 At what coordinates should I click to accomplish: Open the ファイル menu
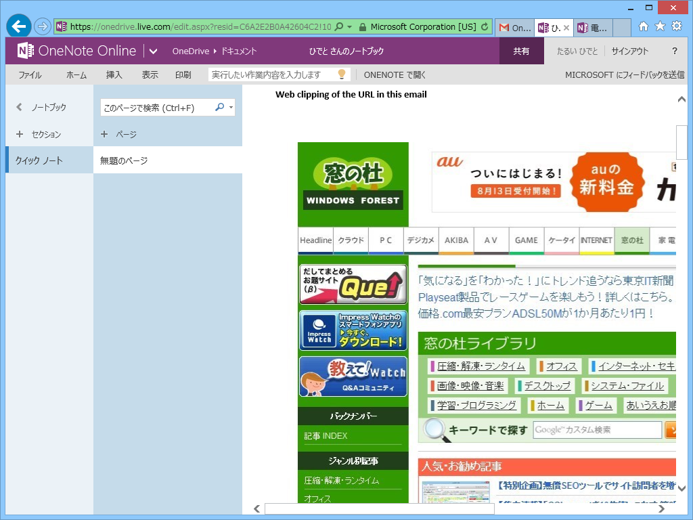coord(30,75)
